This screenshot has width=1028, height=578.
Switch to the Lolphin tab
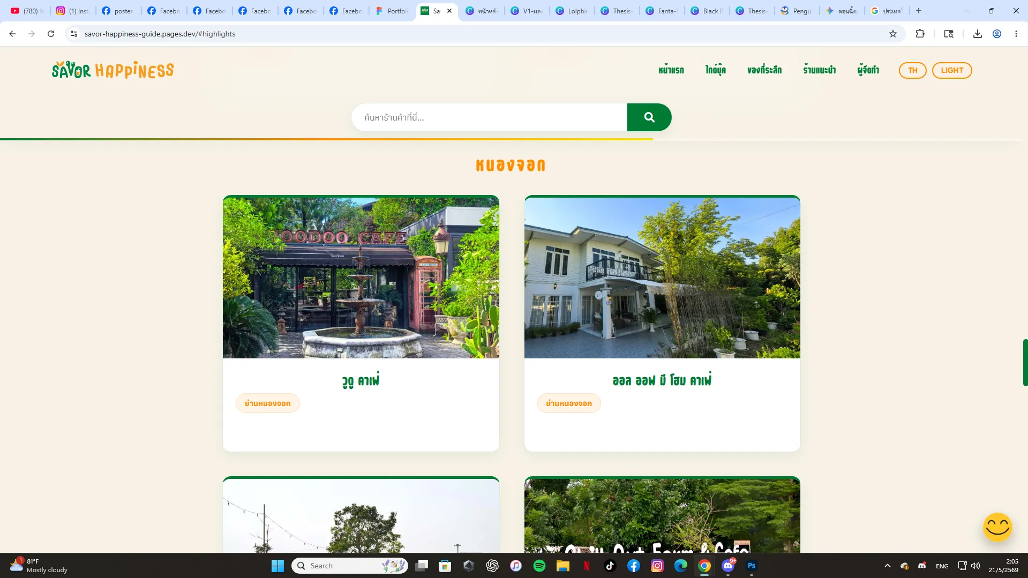pos(573,11)
